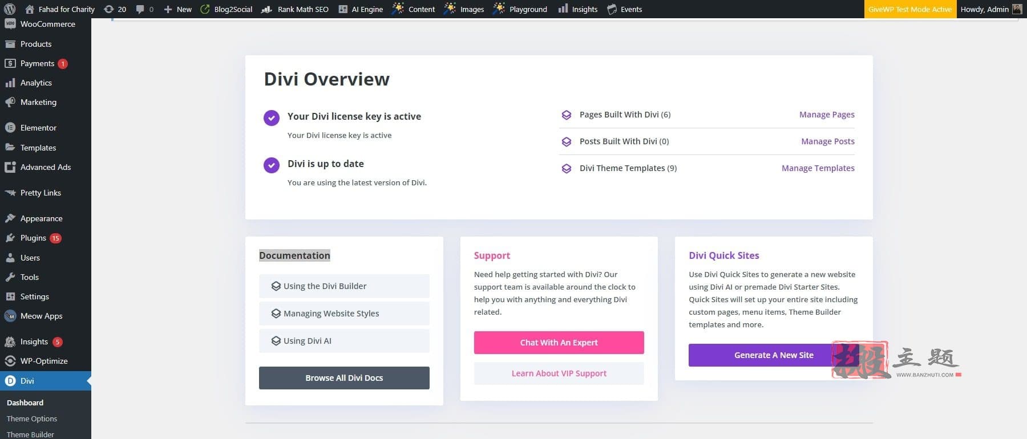
Task: Click the Divi Overview heading
Action: pyautogui.click(x=327, y=79)
